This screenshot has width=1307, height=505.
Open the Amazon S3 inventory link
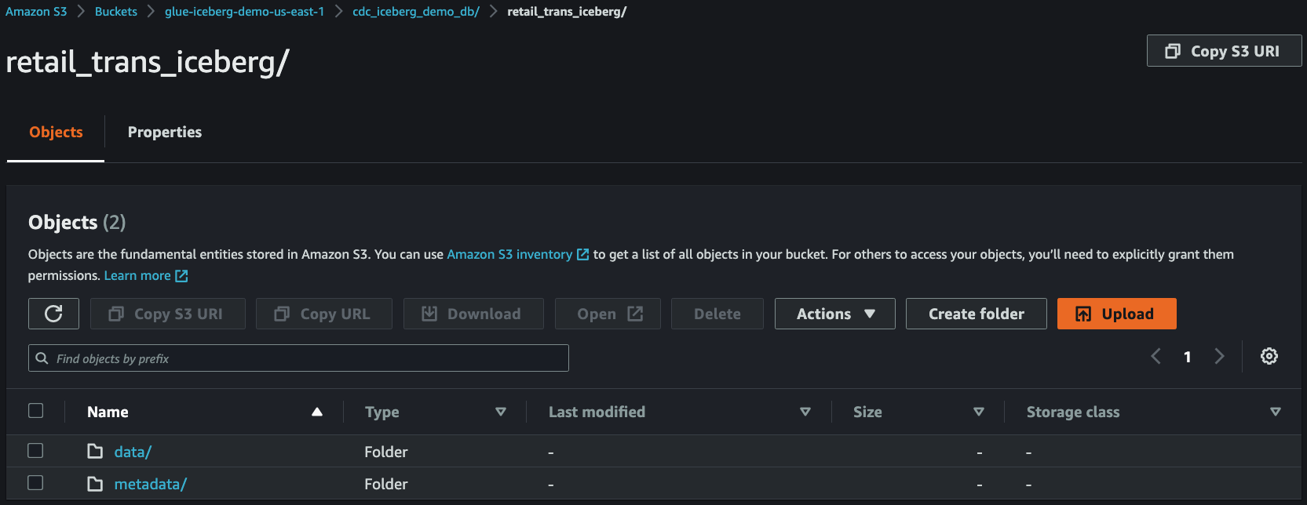[x=509, y=254]
